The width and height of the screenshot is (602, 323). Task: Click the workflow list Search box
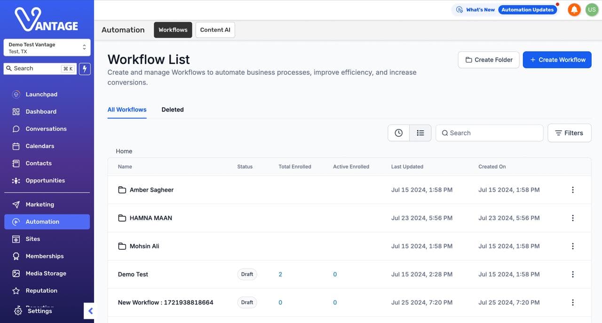tap(490, 133)
